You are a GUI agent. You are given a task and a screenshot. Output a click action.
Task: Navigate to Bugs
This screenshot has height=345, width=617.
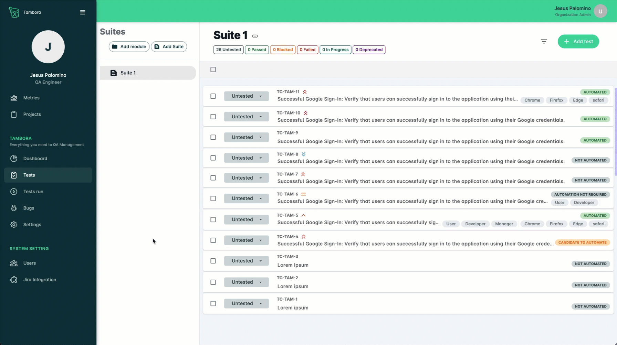click(x=48, y=208)
